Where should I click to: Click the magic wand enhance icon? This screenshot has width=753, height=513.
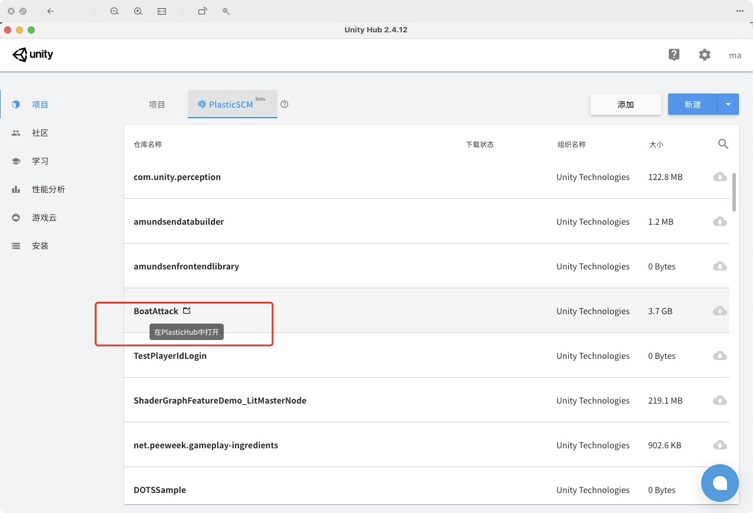pos(225,11)
